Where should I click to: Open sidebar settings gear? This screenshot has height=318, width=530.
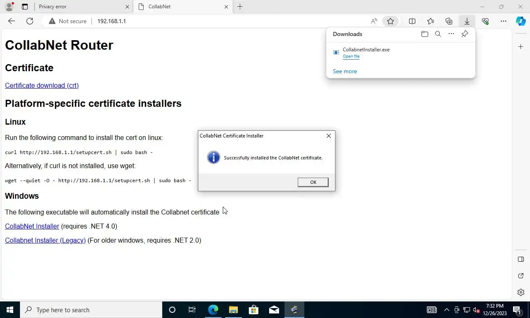pyautogui.click(x=521, y=292)
